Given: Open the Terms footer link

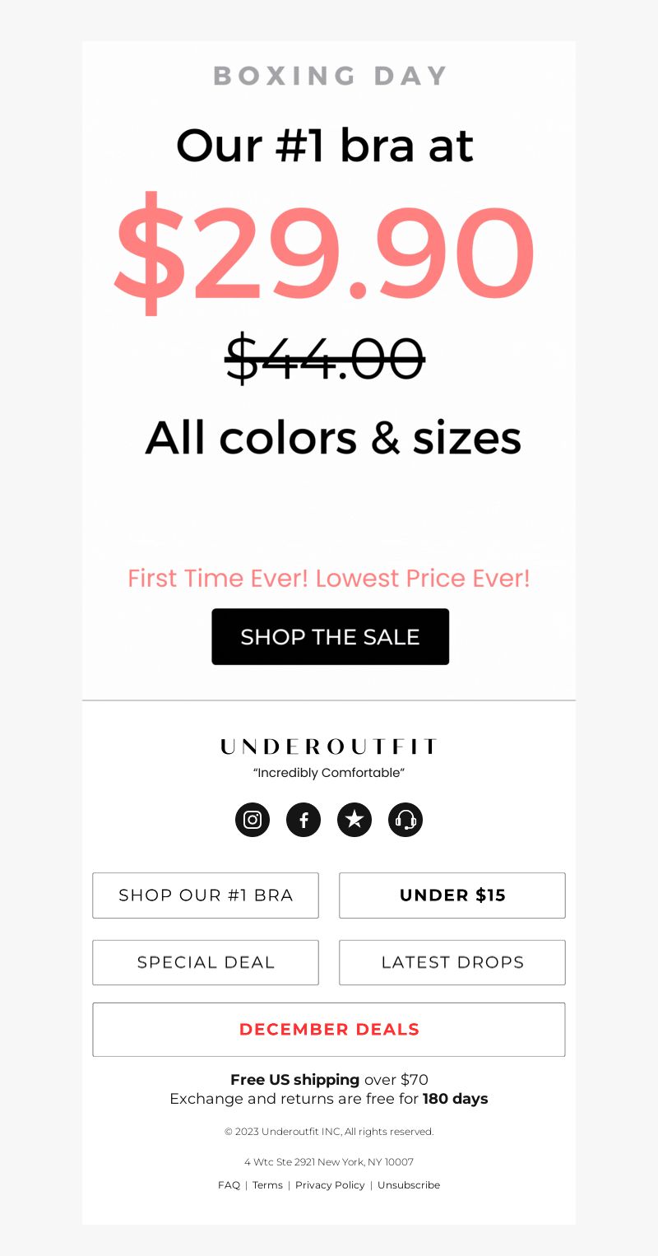Looking at the screenshot, I should click(x=267, y=1185).
